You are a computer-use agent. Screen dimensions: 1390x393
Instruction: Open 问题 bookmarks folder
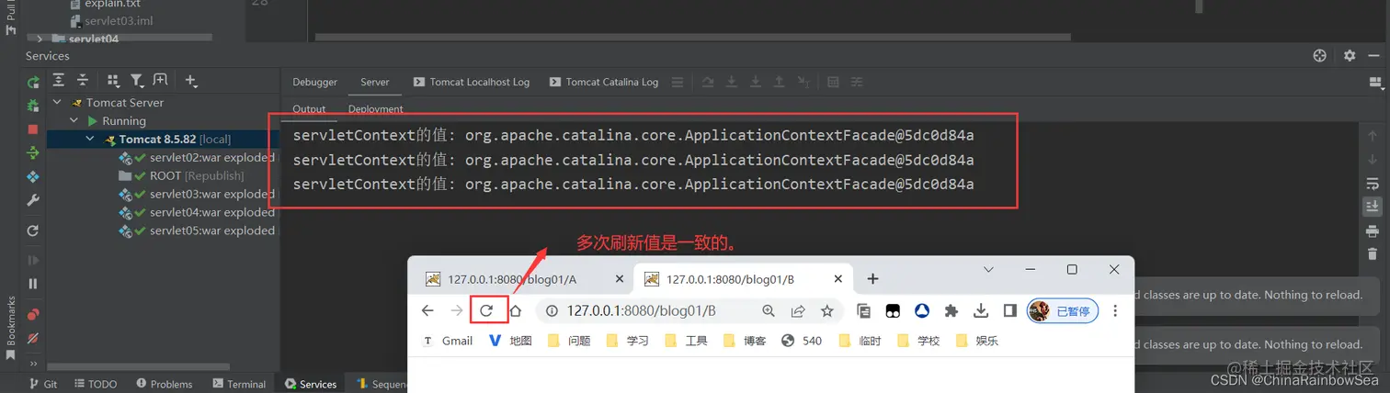[x=569, y=341]
